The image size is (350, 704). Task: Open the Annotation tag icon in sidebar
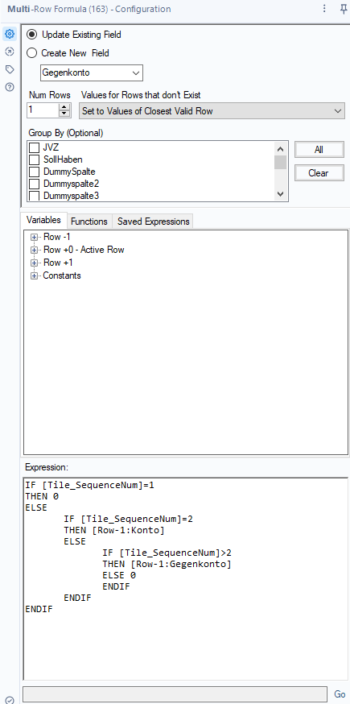10,69
